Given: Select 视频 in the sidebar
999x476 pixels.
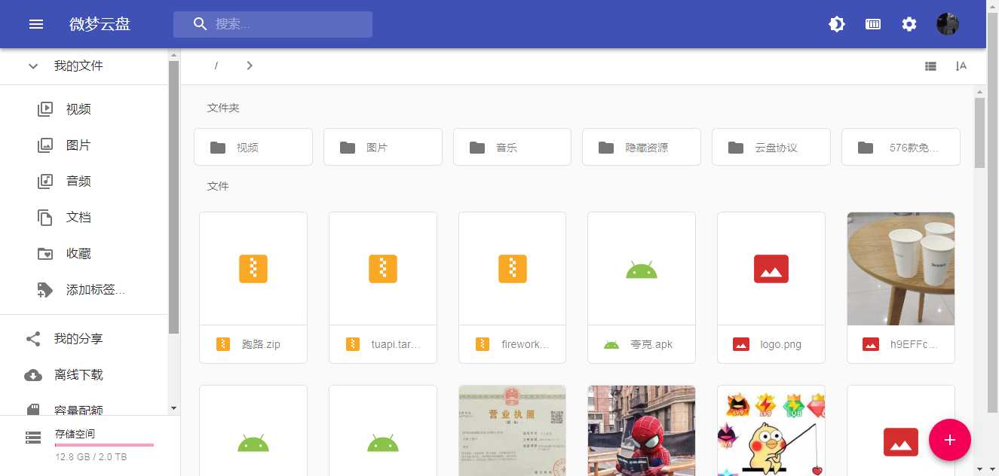Looking at the screenshot, I should pyautogui.click(x=84, y=109).
